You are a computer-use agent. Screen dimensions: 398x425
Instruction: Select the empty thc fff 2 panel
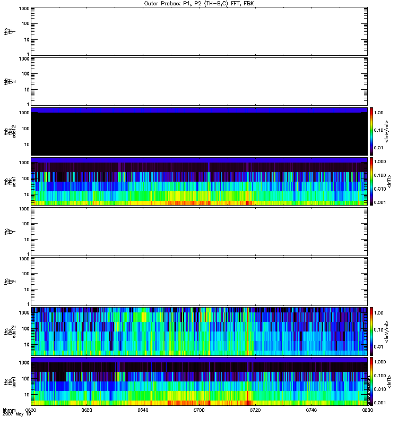click(198, 281)
